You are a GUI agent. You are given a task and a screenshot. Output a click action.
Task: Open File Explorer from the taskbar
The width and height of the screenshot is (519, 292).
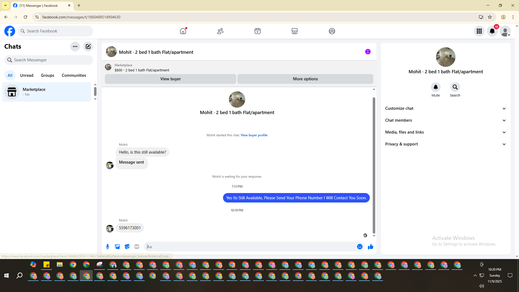60,264
